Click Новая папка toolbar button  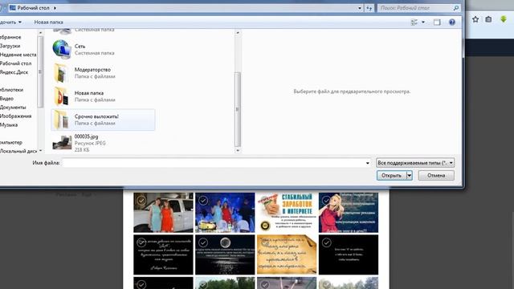click(x=48, y=22)
